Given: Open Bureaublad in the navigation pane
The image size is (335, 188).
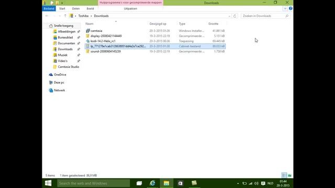Looking at the screenshot, I should click(65, 37).
